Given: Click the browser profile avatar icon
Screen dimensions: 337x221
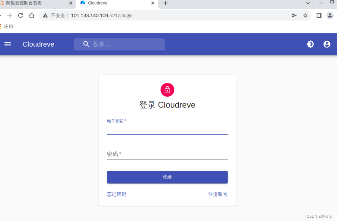Looking at the screenshot, I should tap(330, 15).
